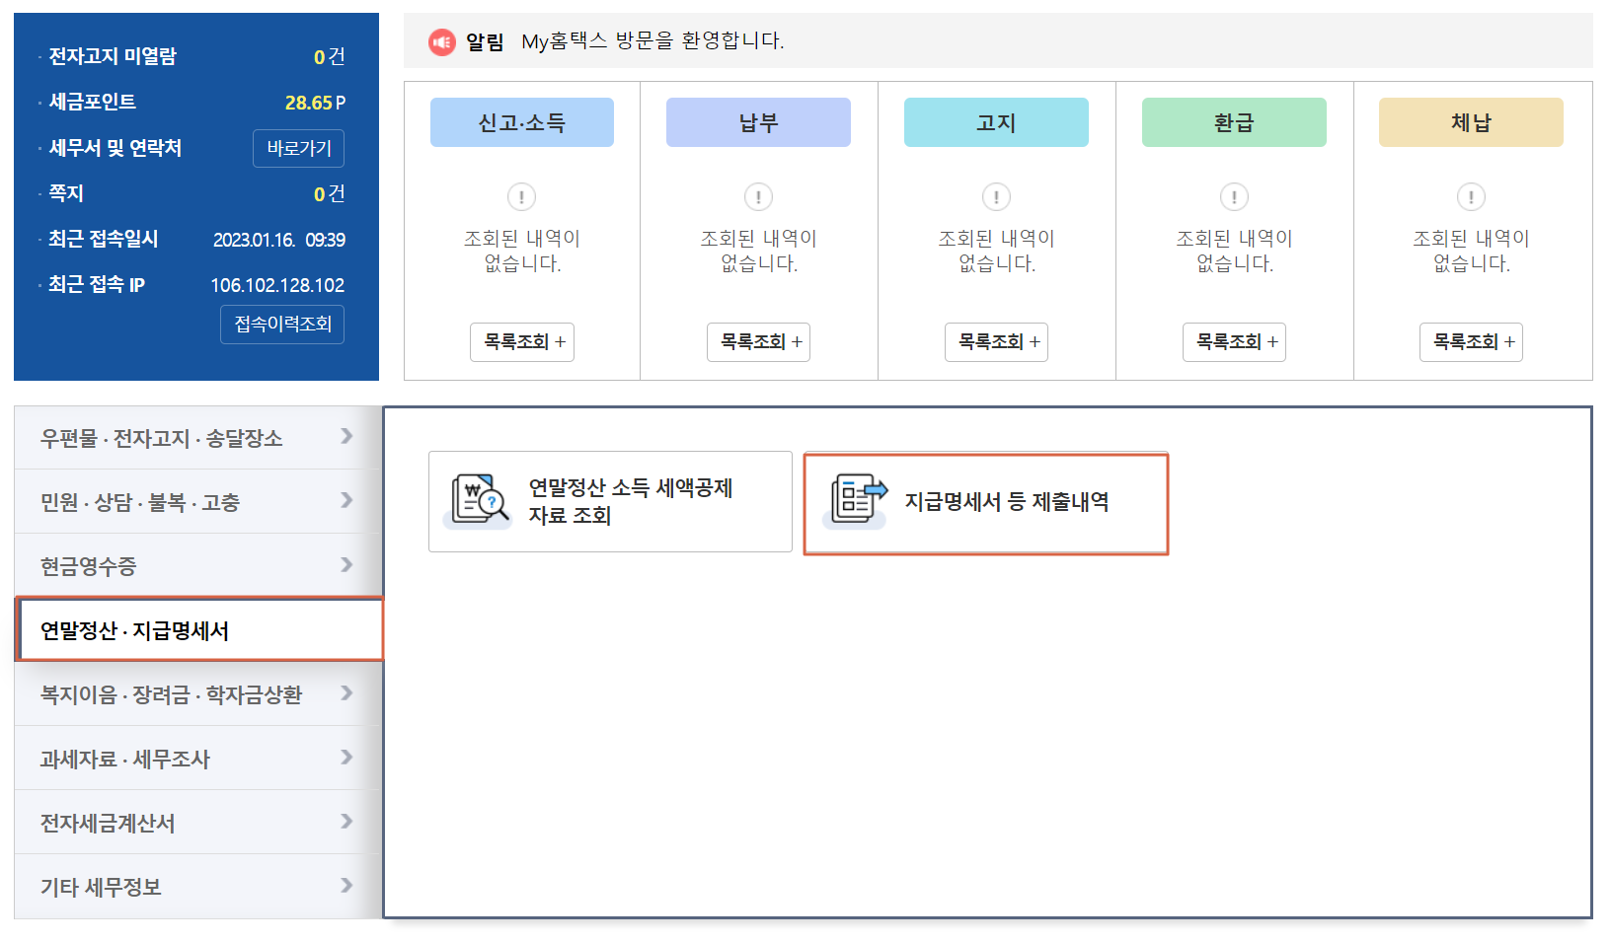Click the exclamation icon under 환급
This screenshot has height=943, width=1611.
pos(1234,197)
